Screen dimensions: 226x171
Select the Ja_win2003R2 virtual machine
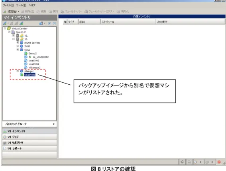pos(41,57)
